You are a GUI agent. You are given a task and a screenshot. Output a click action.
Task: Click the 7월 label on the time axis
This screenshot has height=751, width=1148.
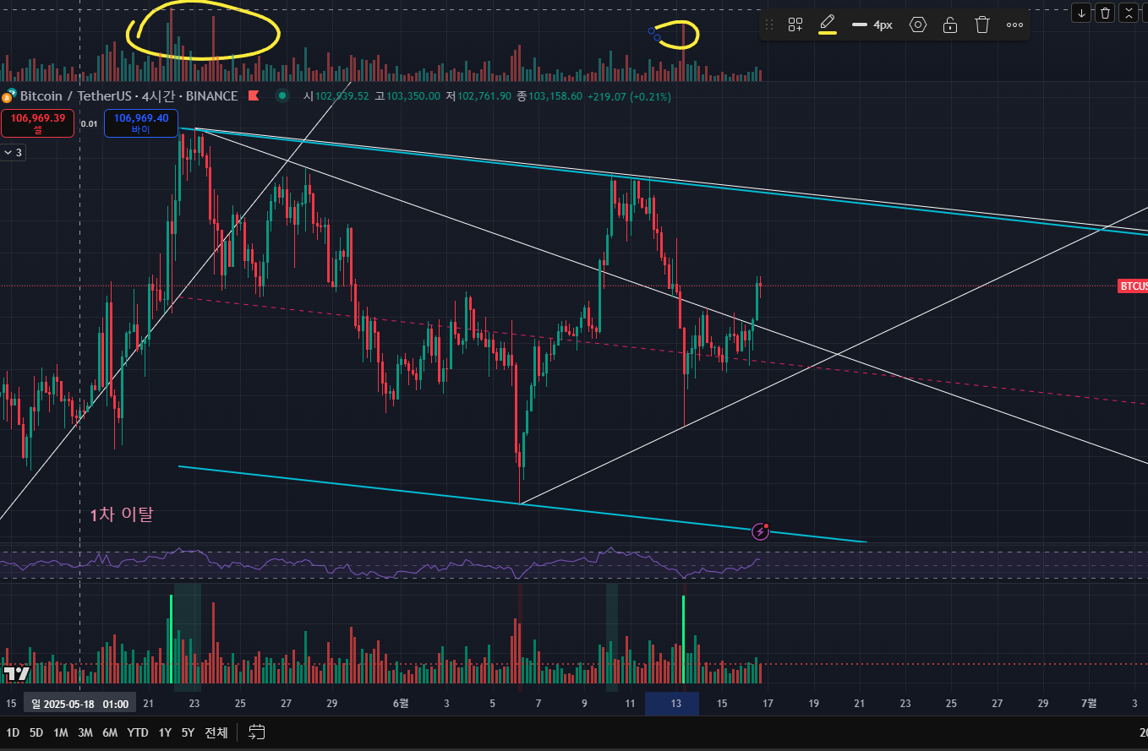(1089, 704)
